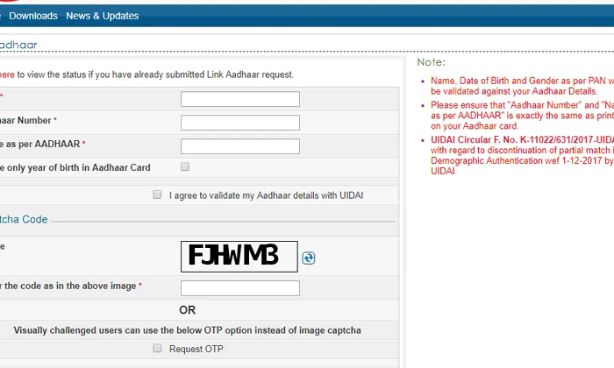Click the UIDAI Circular F. No. note text

point(523,156)
